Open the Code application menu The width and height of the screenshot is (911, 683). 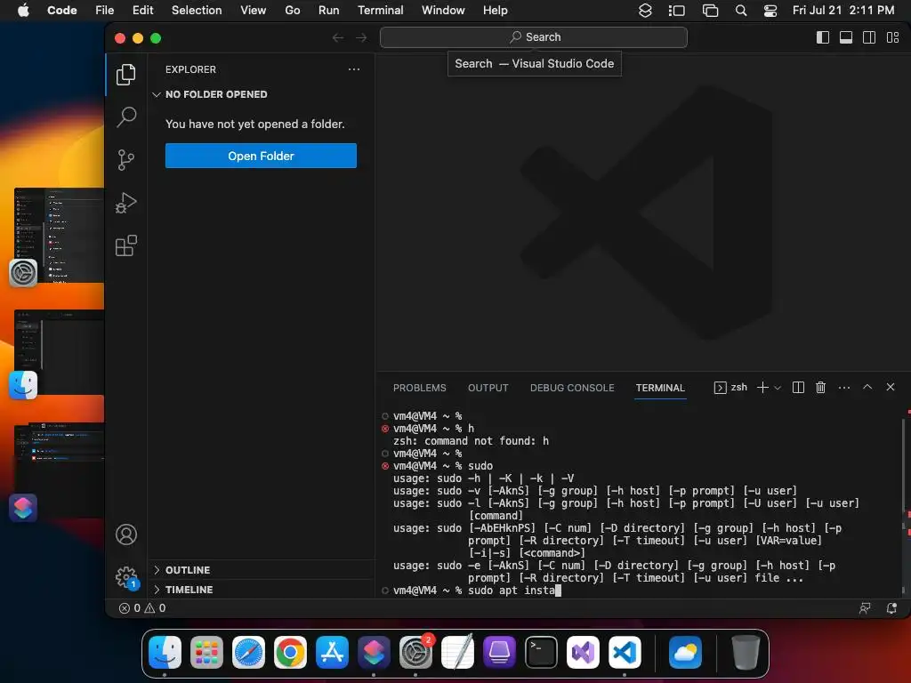click(x=62, y=10)
